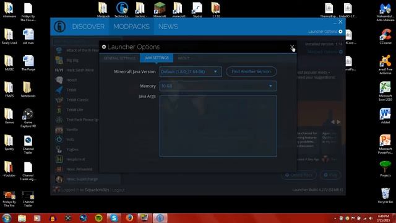
Task: Select the Tekkit Lite modpack
Action: pos(69,110)
